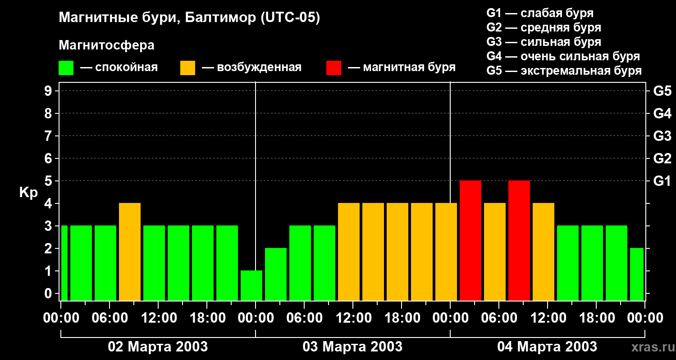Click the orange excited magnetosphere legend swatch
Viewport: 676px width, 360px height.
[x=188, y=68]
